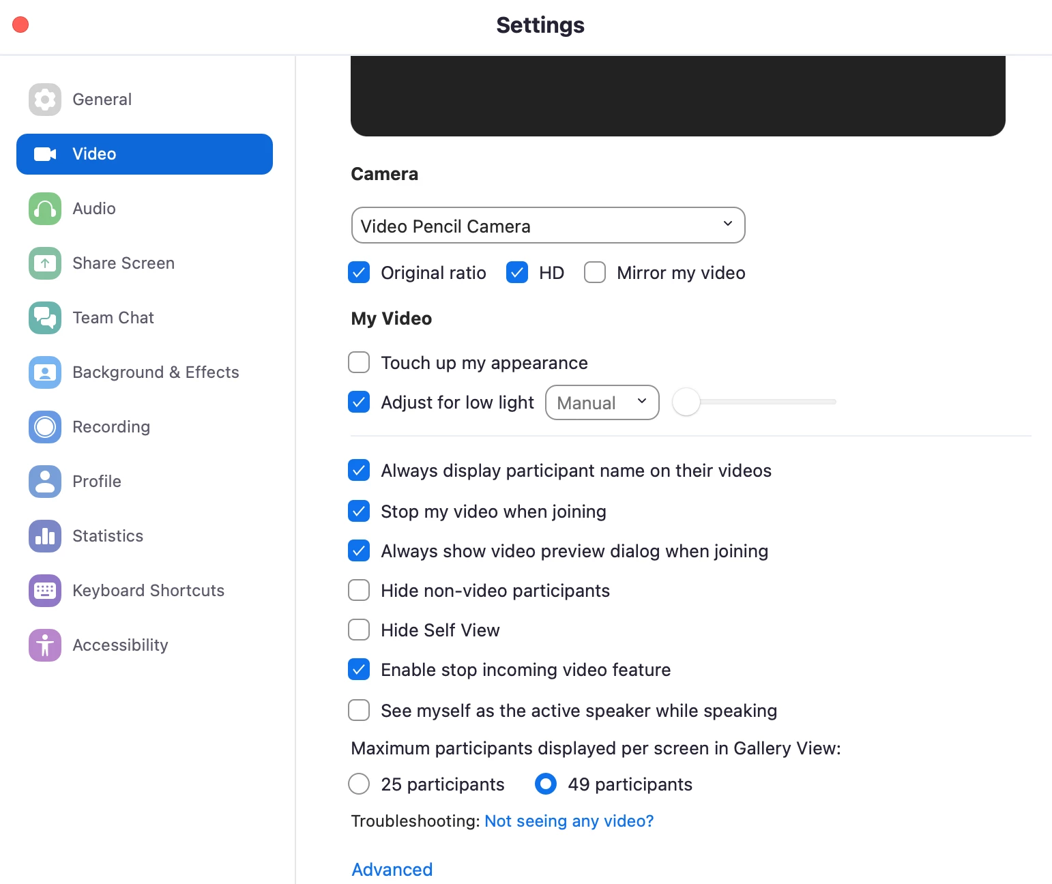
Task: Open Team Chat settings
Action: [x=145, y=318]
